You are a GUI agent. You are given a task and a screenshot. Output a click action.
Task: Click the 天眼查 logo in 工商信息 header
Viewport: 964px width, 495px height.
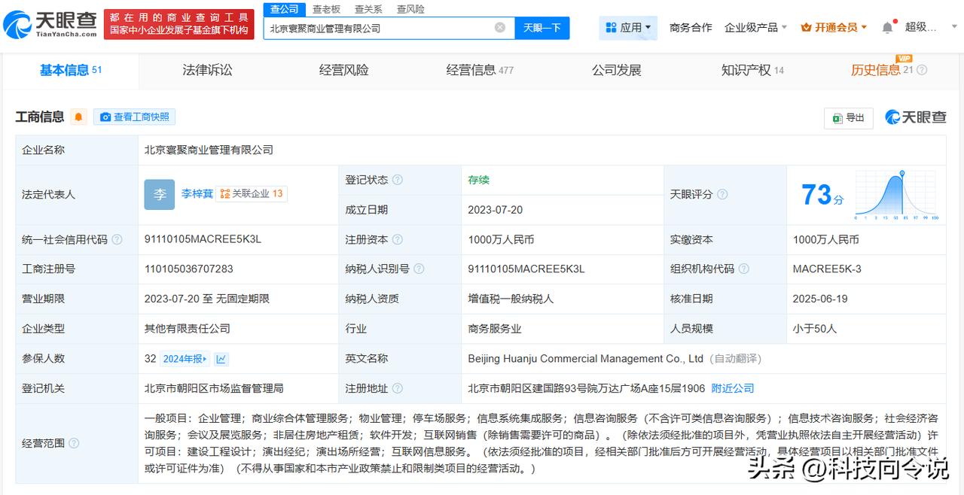[x=915, y=117]
